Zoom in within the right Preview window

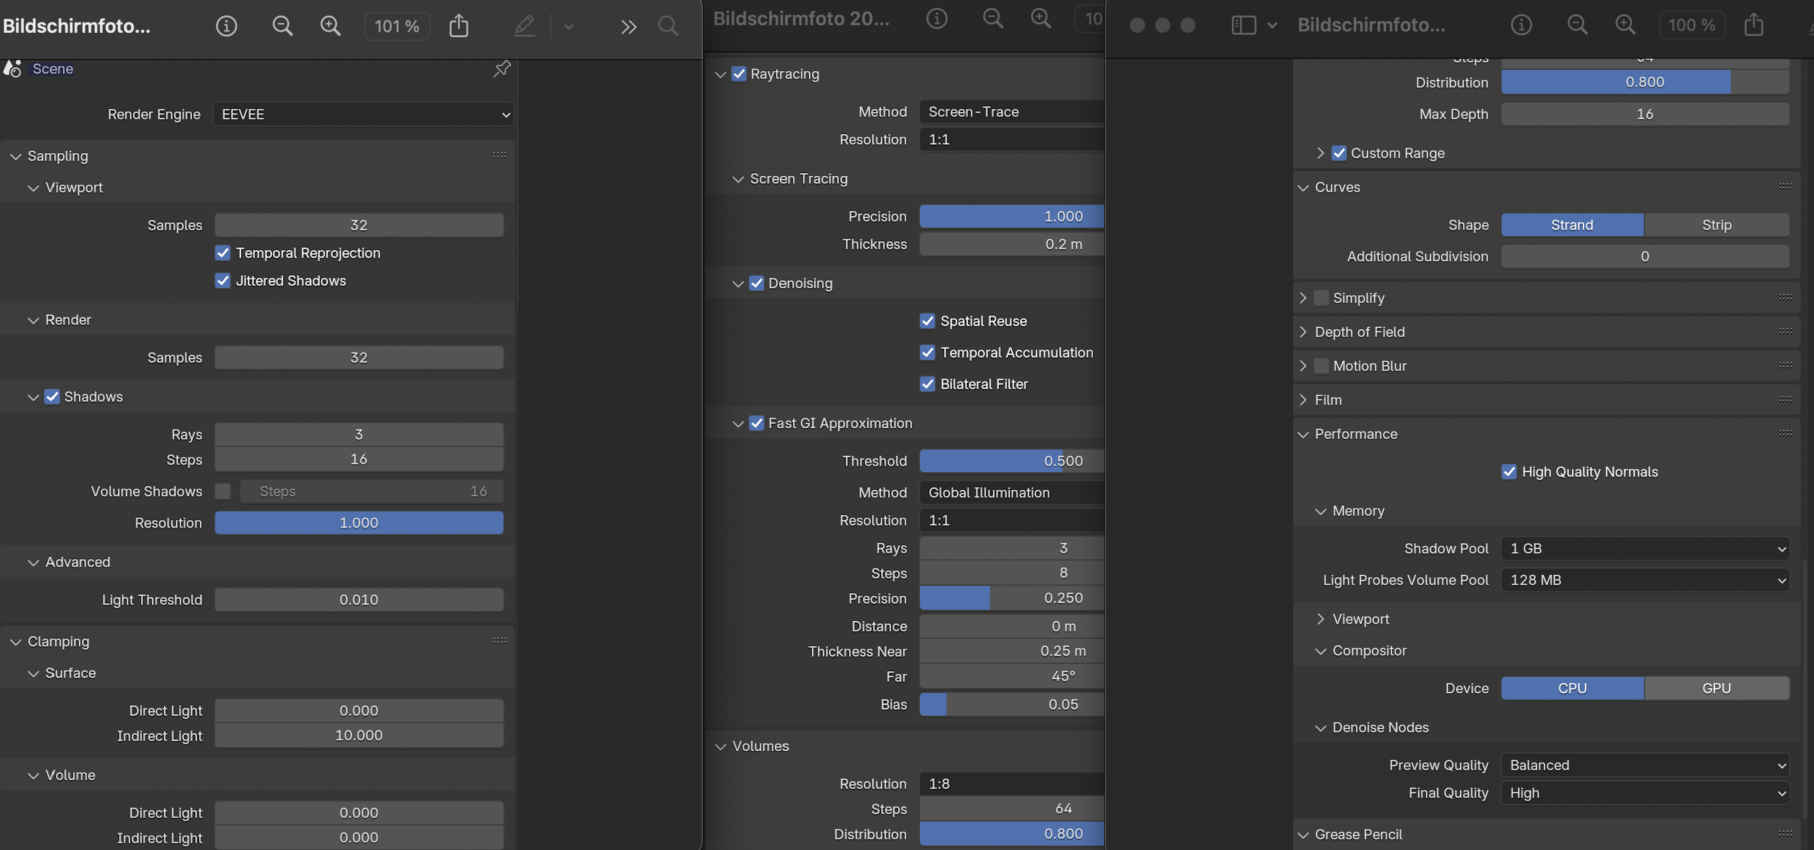click(1625, 25)
